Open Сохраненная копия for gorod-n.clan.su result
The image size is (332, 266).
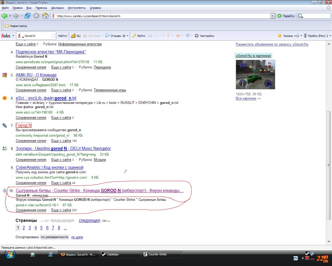31,210
